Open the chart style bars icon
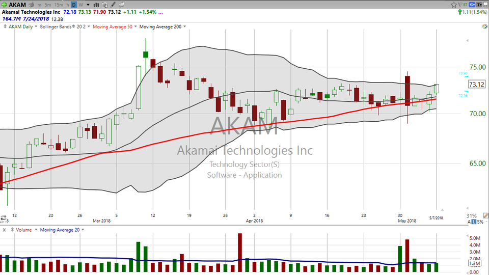The height and width of the screenshot is (275, 489). [96, 5]
